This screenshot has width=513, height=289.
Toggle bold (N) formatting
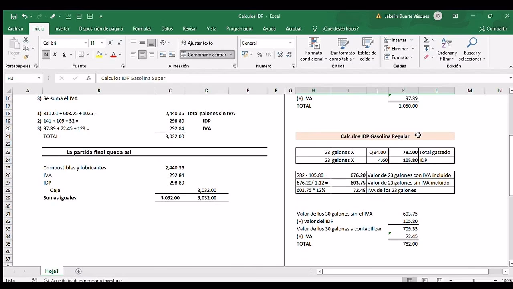46,55
